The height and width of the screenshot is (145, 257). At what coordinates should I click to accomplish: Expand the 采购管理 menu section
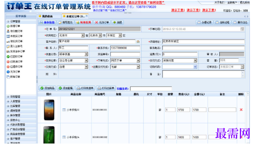(8, 97)
